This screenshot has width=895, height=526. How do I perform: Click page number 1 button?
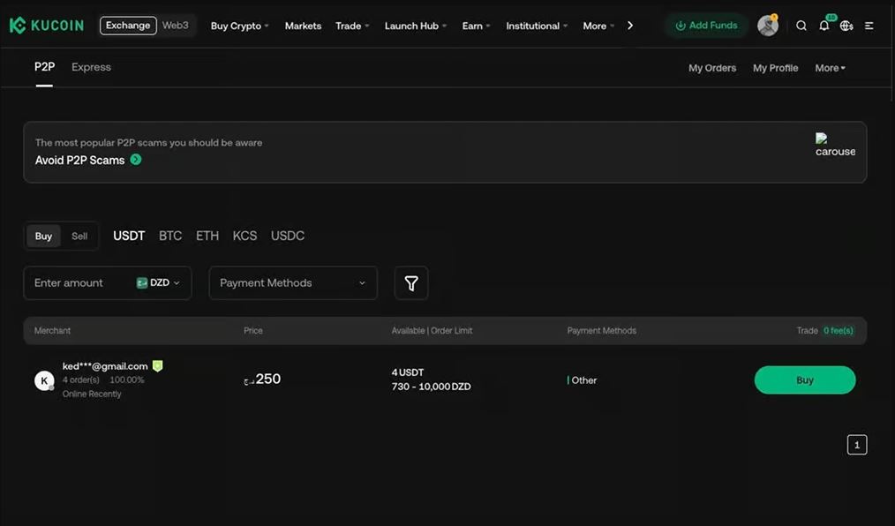click(857, 445)
